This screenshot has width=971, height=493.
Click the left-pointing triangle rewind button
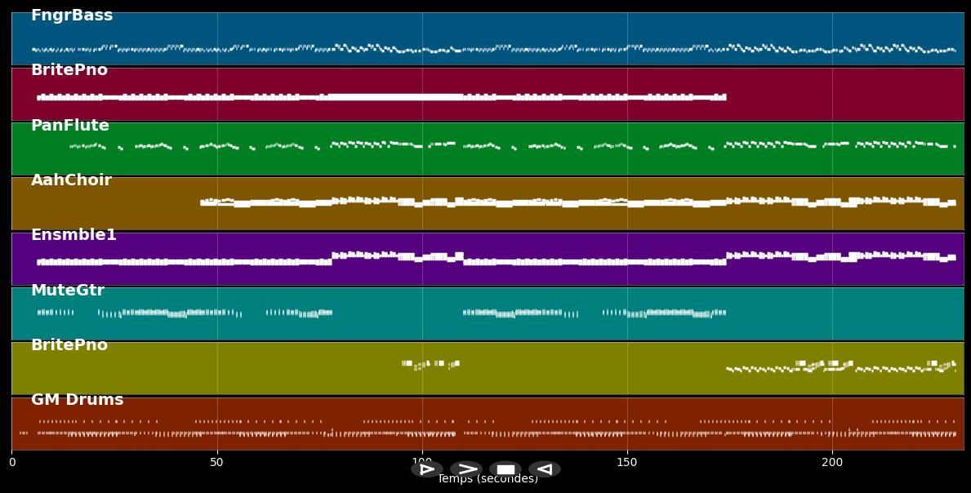pyautogui.click(x=545, y=469)
